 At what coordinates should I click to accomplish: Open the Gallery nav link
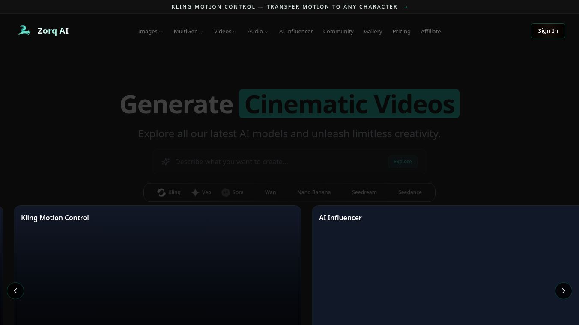(x=373, y=32)
